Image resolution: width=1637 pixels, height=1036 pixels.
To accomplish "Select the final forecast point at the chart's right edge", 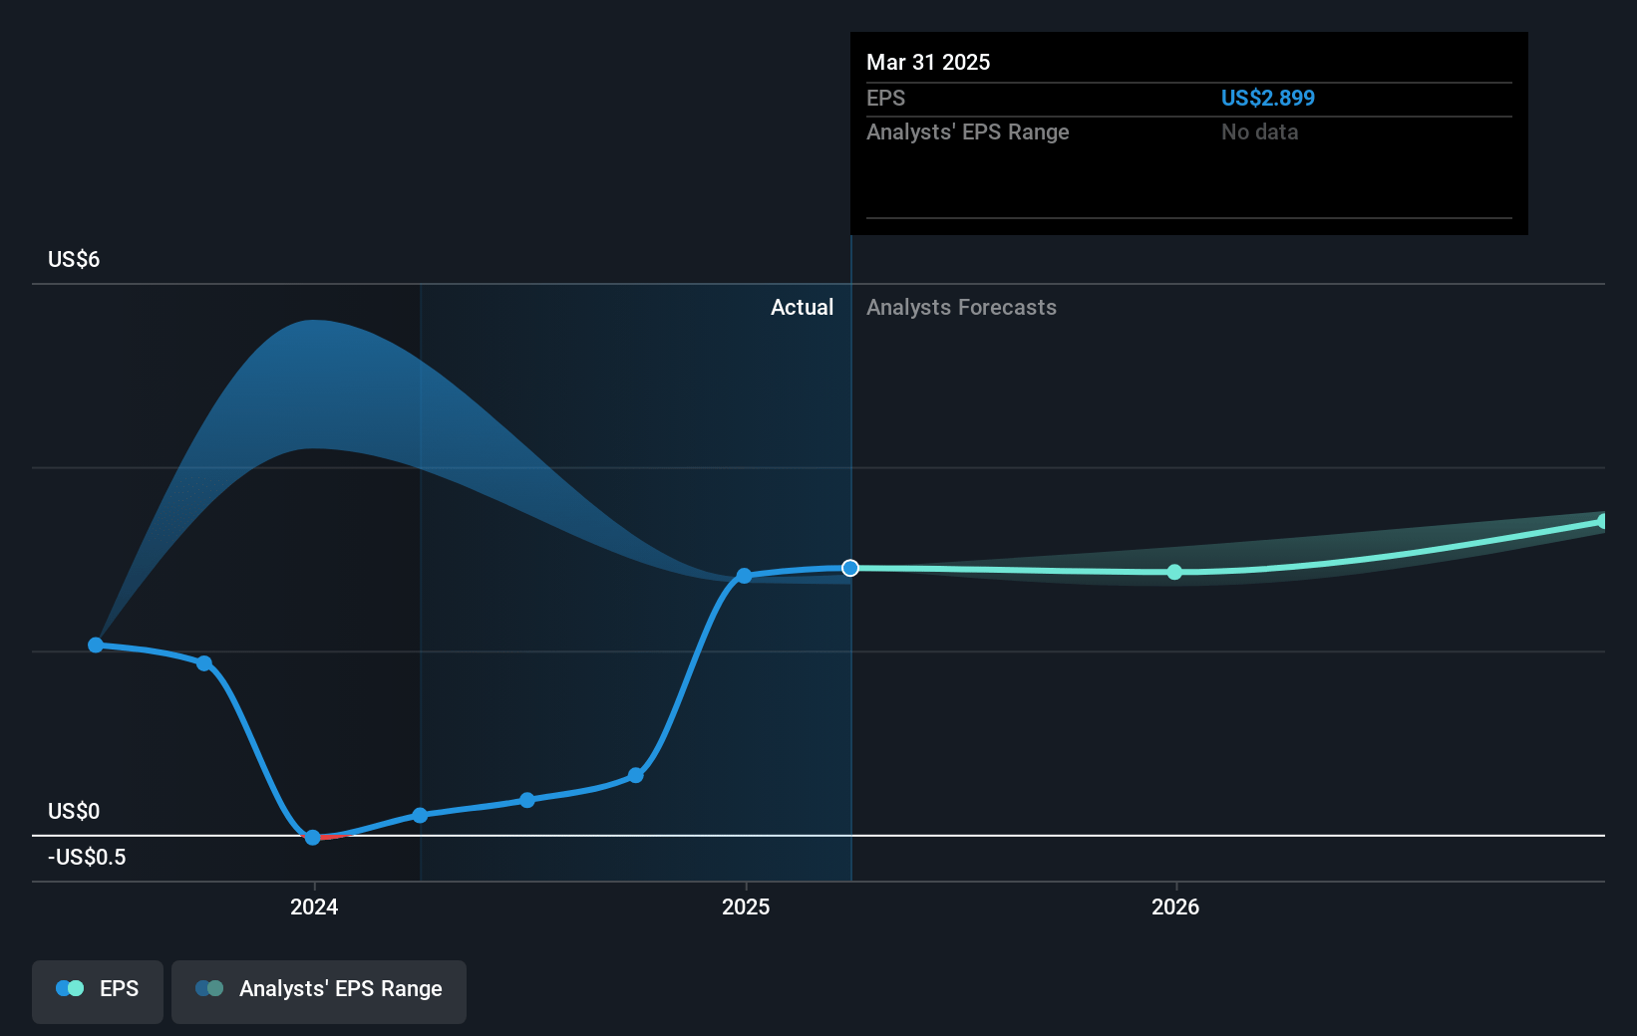I will tap(1602, 522).
